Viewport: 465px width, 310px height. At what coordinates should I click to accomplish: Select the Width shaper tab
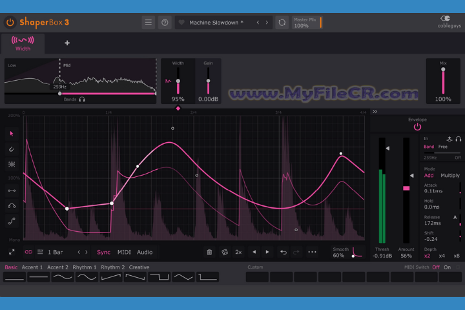click(x=23, y=44)
